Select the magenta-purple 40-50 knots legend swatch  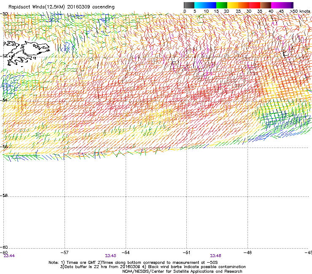coord(282,5)
